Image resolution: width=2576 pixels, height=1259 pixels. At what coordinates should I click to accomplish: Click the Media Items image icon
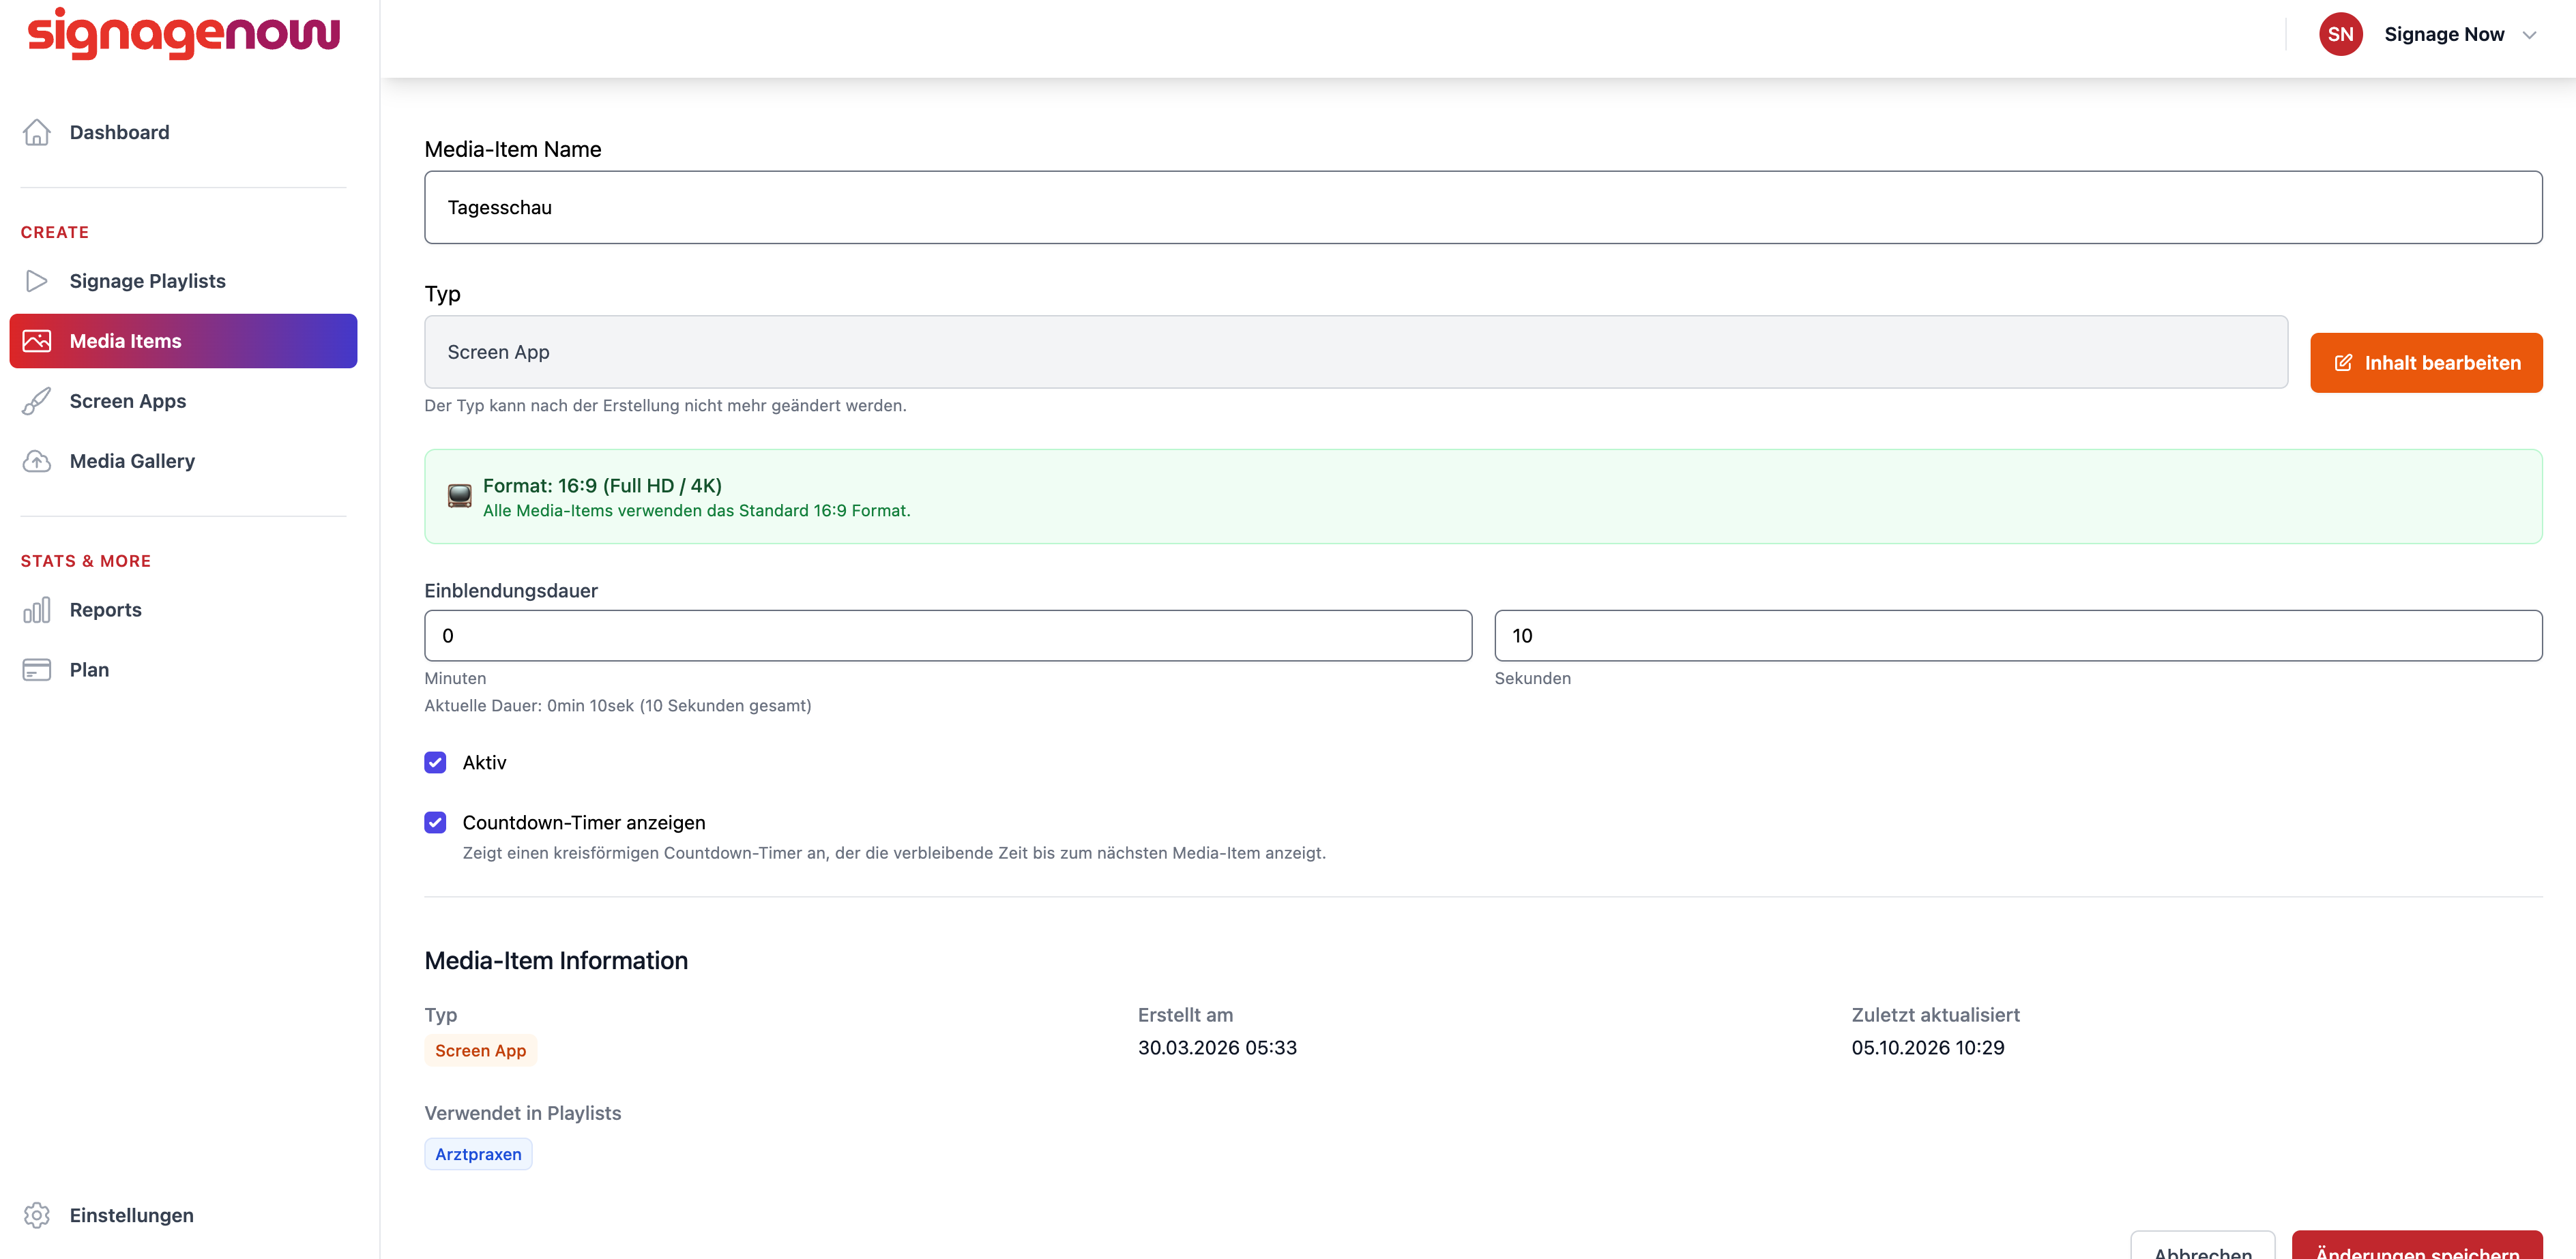[x=37, y=341]
